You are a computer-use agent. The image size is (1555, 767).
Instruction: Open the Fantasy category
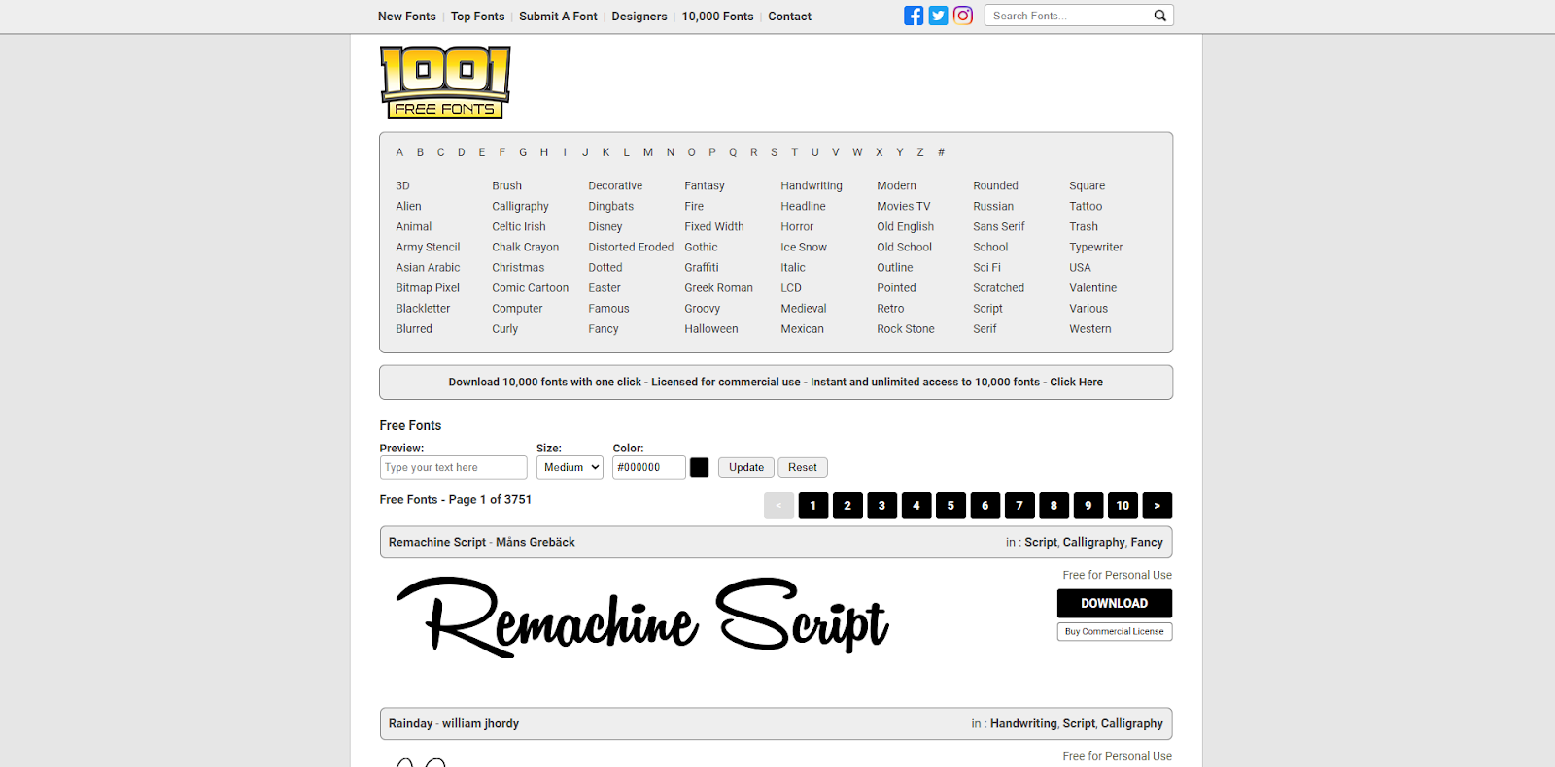point(705,185)
